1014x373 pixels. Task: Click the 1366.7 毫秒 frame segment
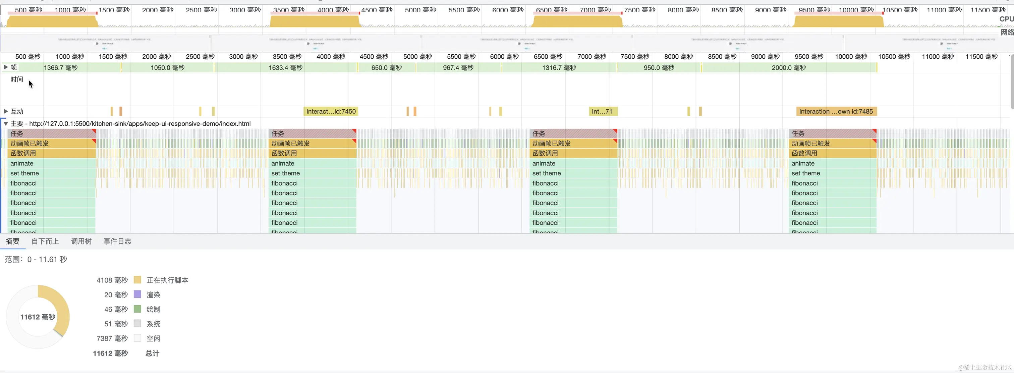click(61, 68)
